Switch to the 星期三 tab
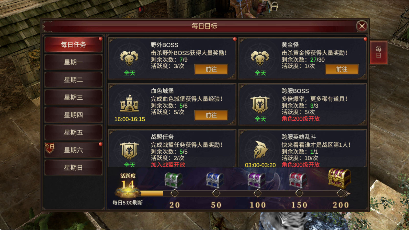The height and width of the screenshot is (230, 409). click(x=73, y=97)
